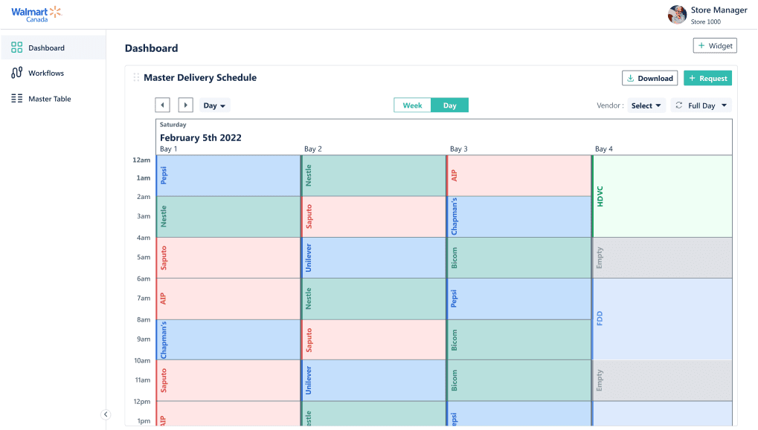
Task: Click the February 5th 2022 date heading
Action: (x=201, y=137)
